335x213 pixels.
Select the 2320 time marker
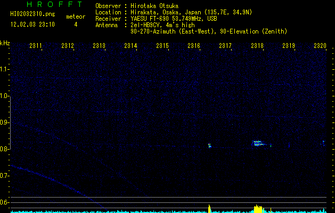point(320,45)
